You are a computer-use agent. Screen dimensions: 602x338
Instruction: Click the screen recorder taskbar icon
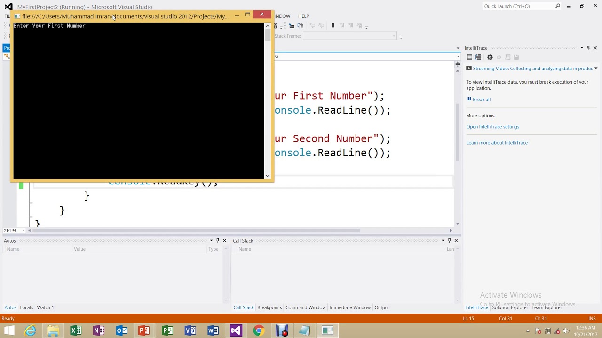tap(281, 330)
